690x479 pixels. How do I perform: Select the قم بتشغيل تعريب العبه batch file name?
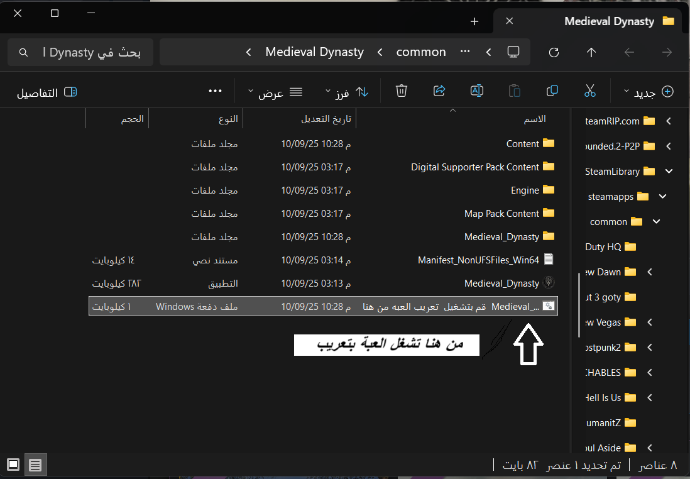[451, 306]
